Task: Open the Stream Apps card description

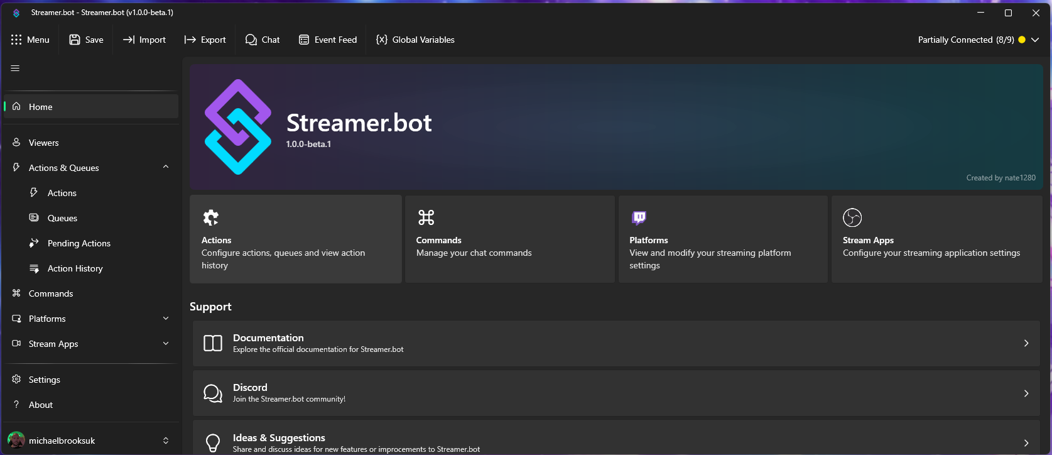Action: pos(931,253)
